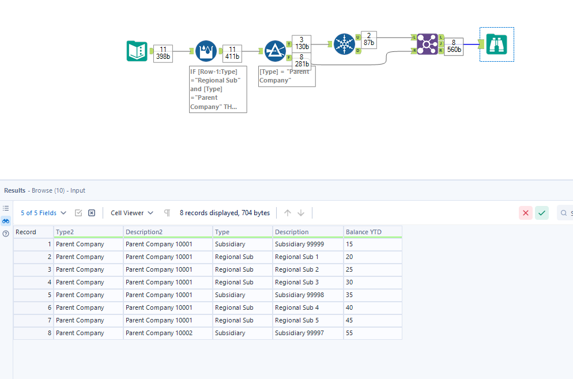
Task: Toggle the select all fields checkbox icon
Action: click(78, 213)
